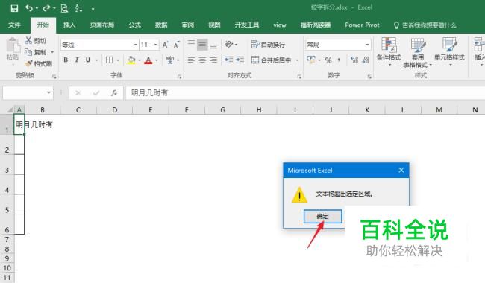Open the 开发工具 ribbon tab
This screenshot has width=485, height=283.
coord(247,25)
